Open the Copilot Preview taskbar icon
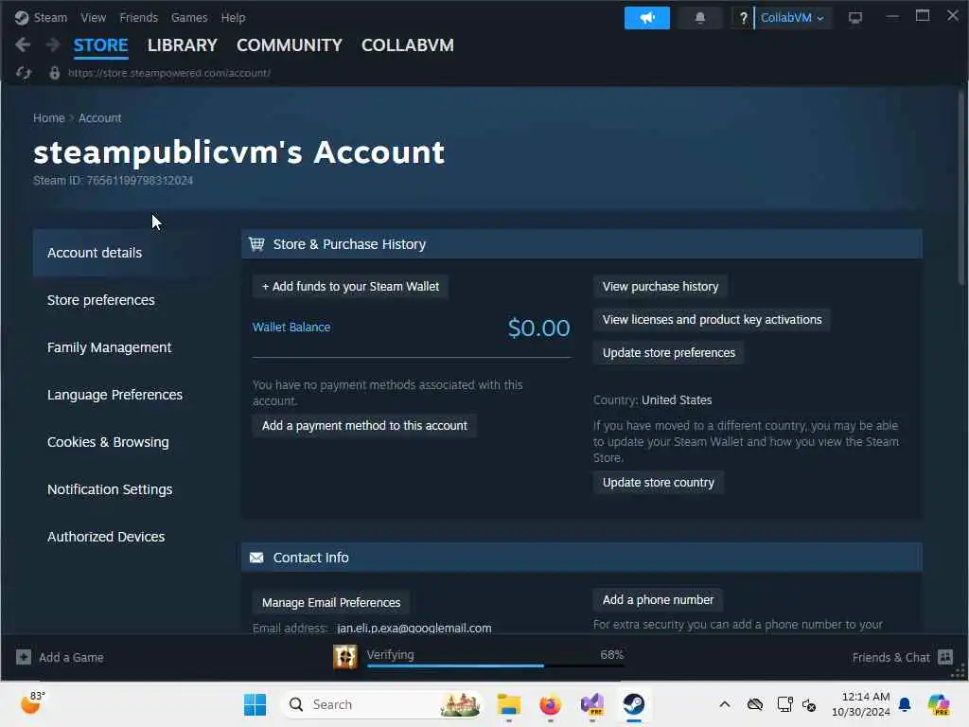This screenshot has height=727, width=969. point(939,704)
